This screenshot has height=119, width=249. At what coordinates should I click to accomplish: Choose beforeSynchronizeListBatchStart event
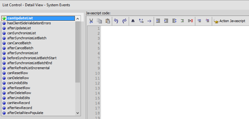tap(32, 58)
